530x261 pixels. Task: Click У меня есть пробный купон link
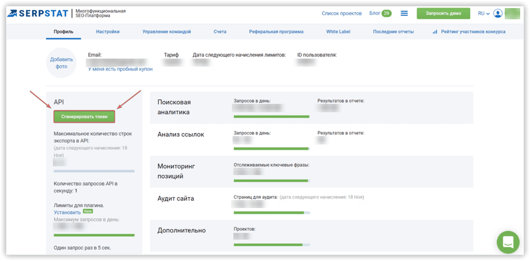pos(121,69)
